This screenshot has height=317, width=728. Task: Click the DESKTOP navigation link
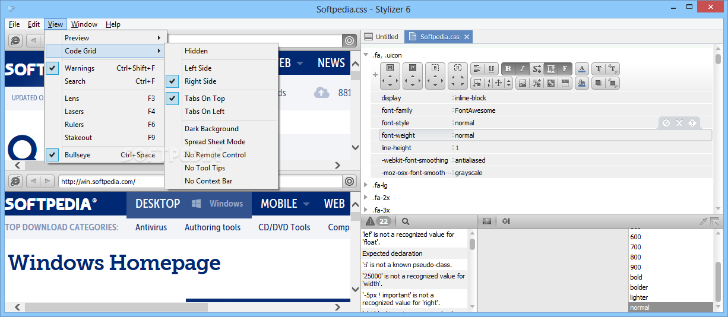coord(157,204)
